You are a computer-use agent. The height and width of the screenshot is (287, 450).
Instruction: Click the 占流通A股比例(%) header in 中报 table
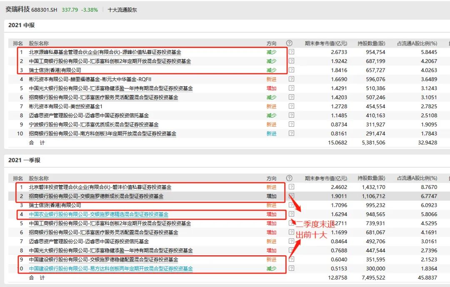click(x=417, y=43)
